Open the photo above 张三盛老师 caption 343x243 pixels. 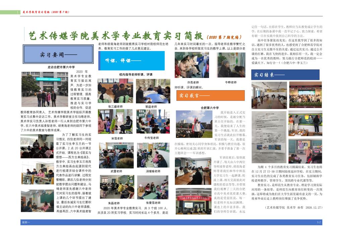(x=115, y=91)
